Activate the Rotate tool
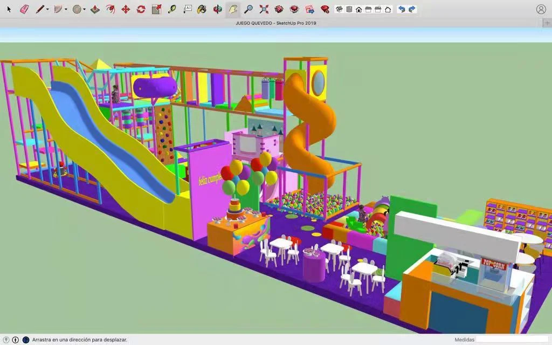This screenshot has height=345, width=552. pyautogui.click(x=141, y=10)
